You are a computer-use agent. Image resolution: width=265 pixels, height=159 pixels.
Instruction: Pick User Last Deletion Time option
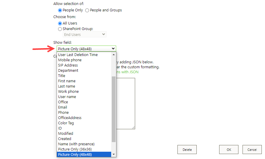(x=84, y=55)
